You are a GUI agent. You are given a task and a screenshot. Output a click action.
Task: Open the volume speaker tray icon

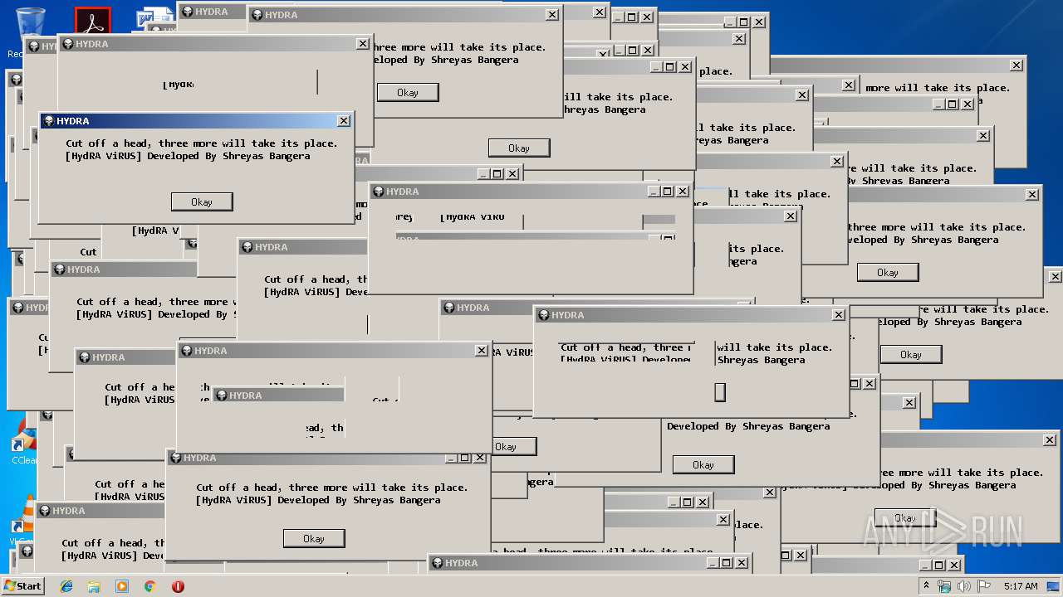(x=963, y=586)
